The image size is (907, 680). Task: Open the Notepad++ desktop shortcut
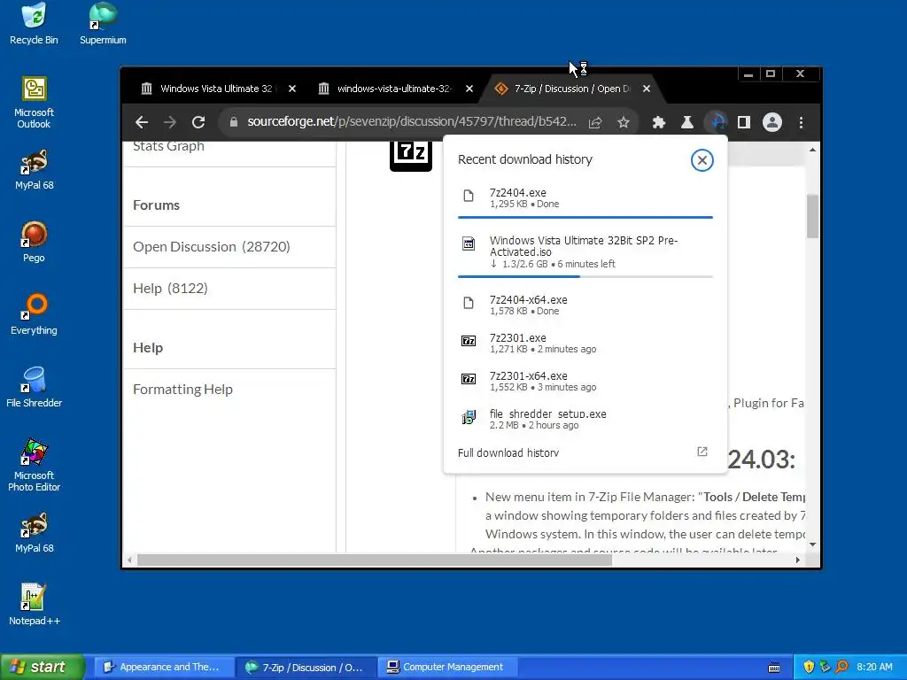tap(34, 606)
